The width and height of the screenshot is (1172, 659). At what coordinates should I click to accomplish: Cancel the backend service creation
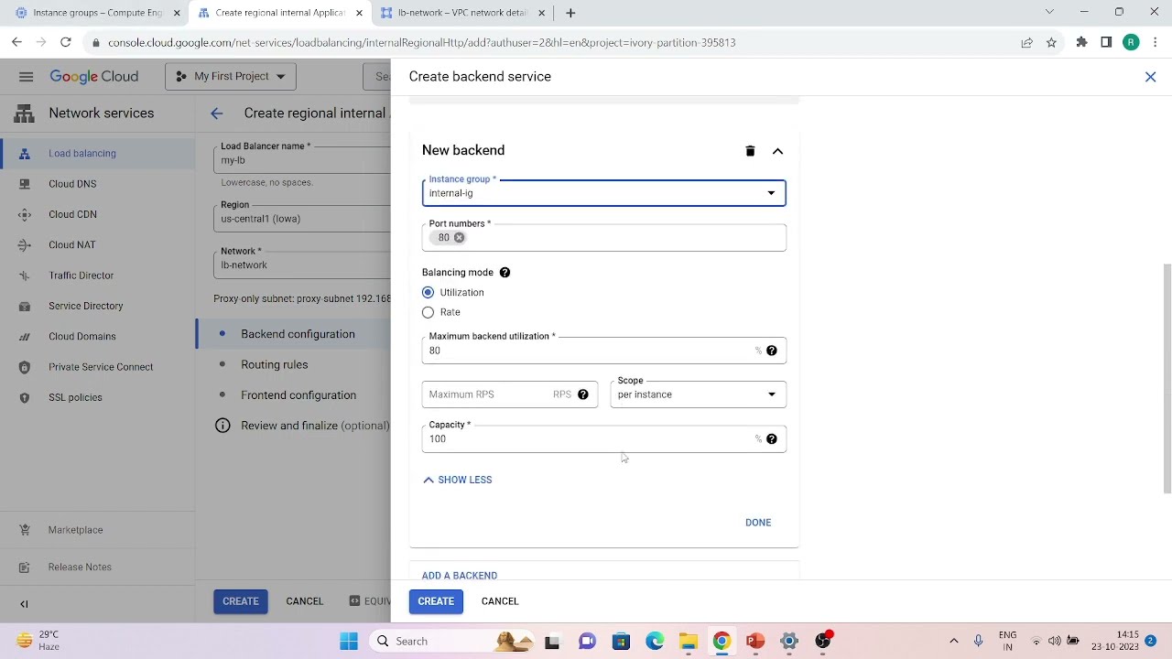click(500, 601)
